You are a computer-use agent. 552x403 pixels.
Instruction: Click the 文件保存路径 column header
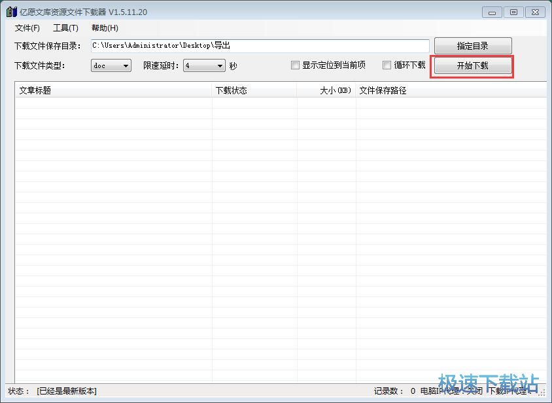point(451,90)
